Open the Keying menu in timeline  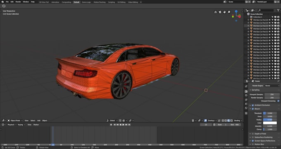click(x=21, y=125)
